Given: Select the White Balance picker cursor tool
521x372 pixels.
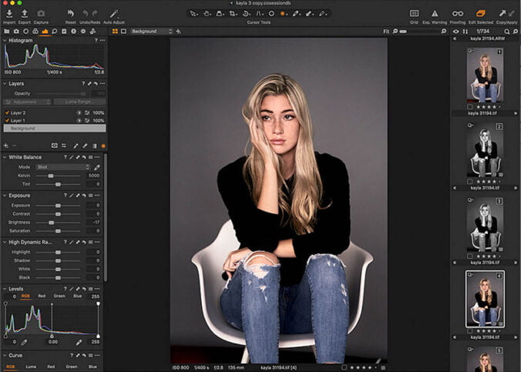Looking at the screenshot, I should coord(296,14).
